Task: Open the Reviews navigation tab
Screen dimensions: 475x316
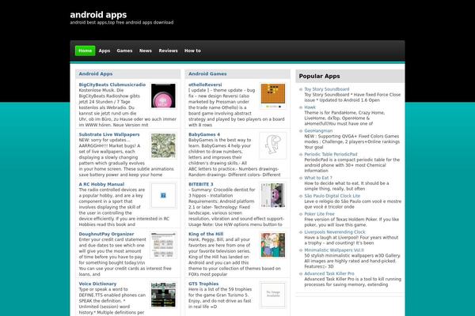Action: pos(168,51)
